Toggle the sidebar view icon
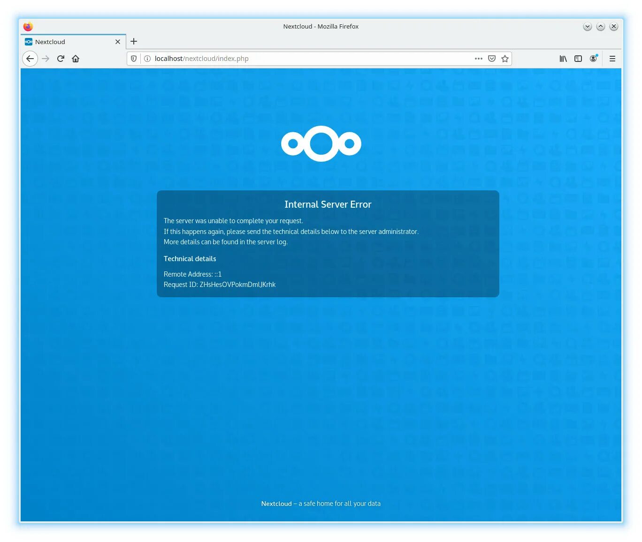This screenshot has width=642, height=542. 578,59
